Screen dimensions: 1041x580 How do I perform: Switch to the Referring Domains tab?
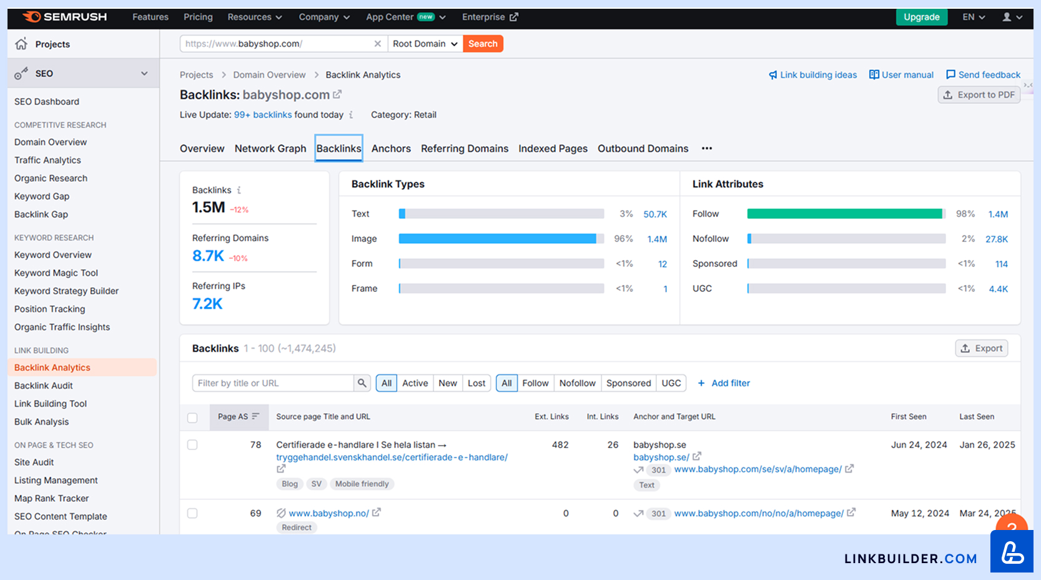(x=465, y=149)
